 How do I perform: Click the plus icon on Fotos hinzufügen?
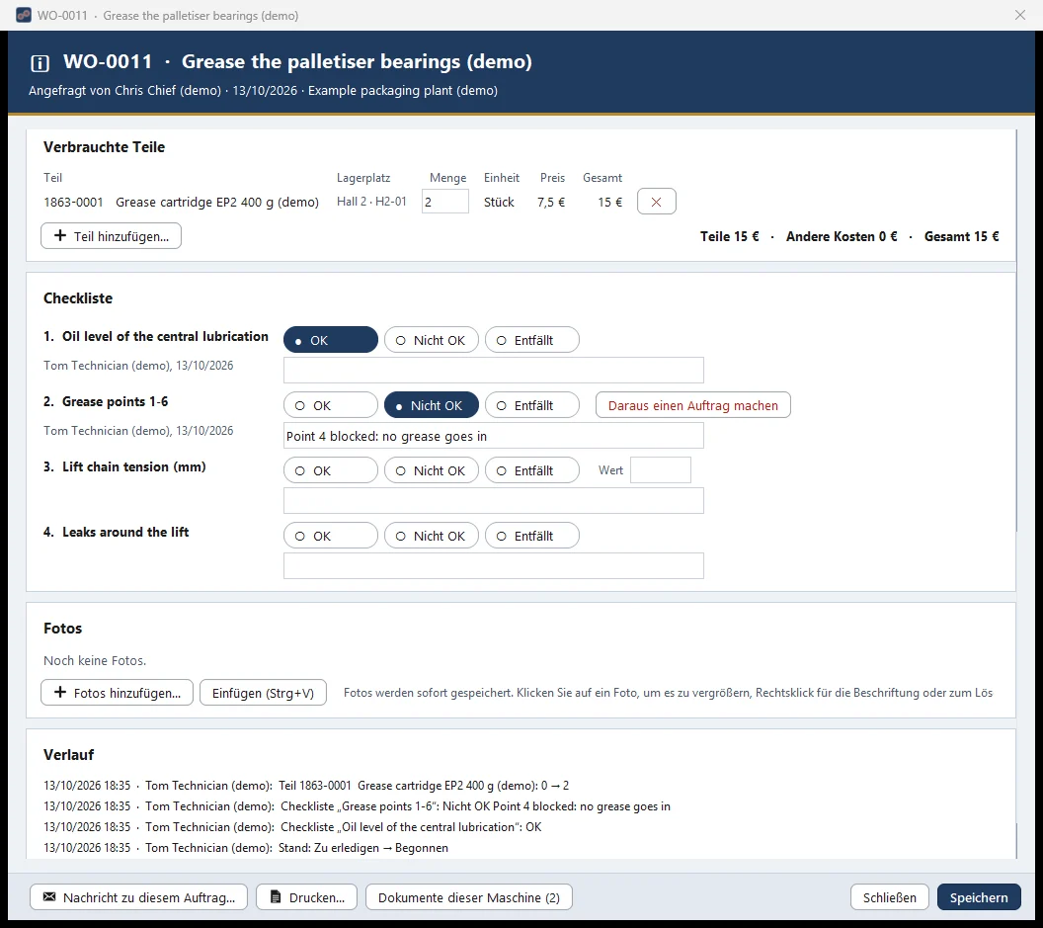(60, 693)
